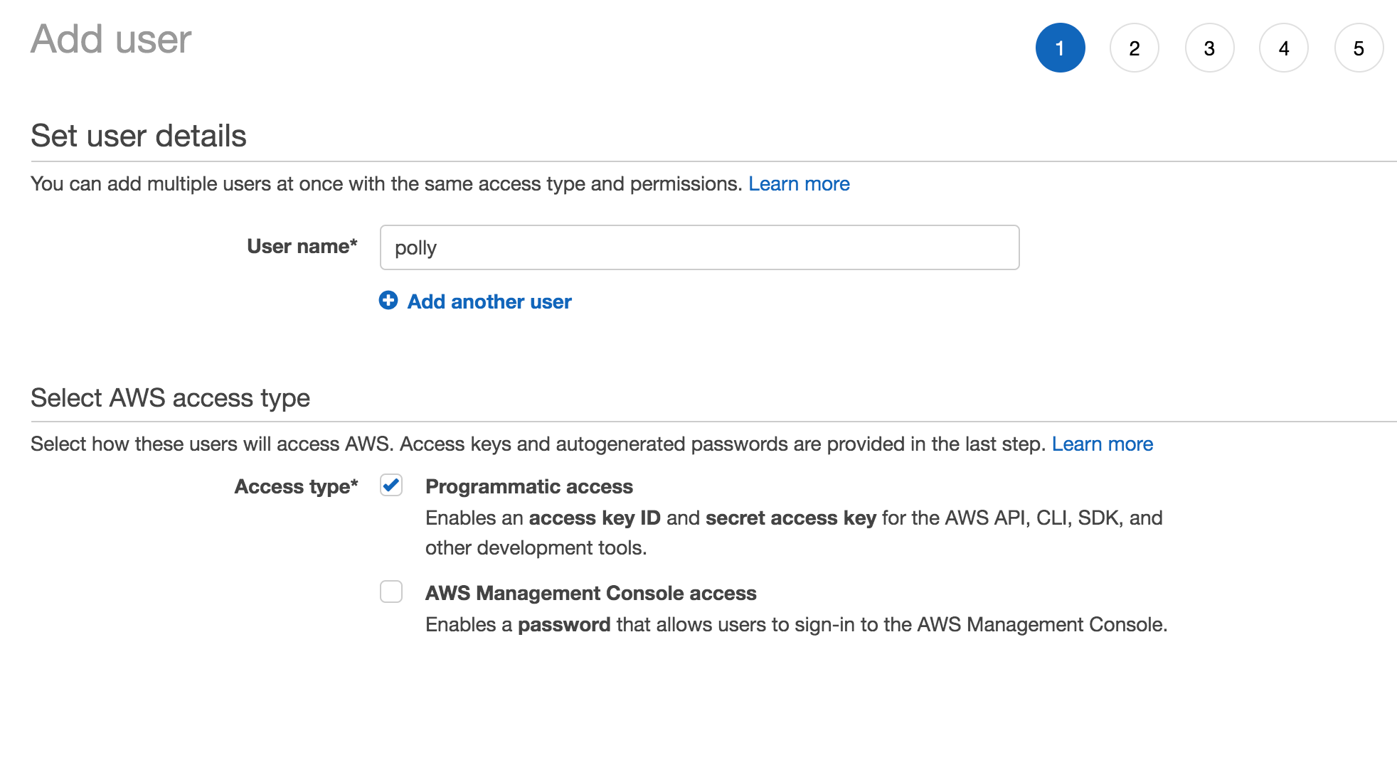Click the Access type* label

(x=296, y=486)
